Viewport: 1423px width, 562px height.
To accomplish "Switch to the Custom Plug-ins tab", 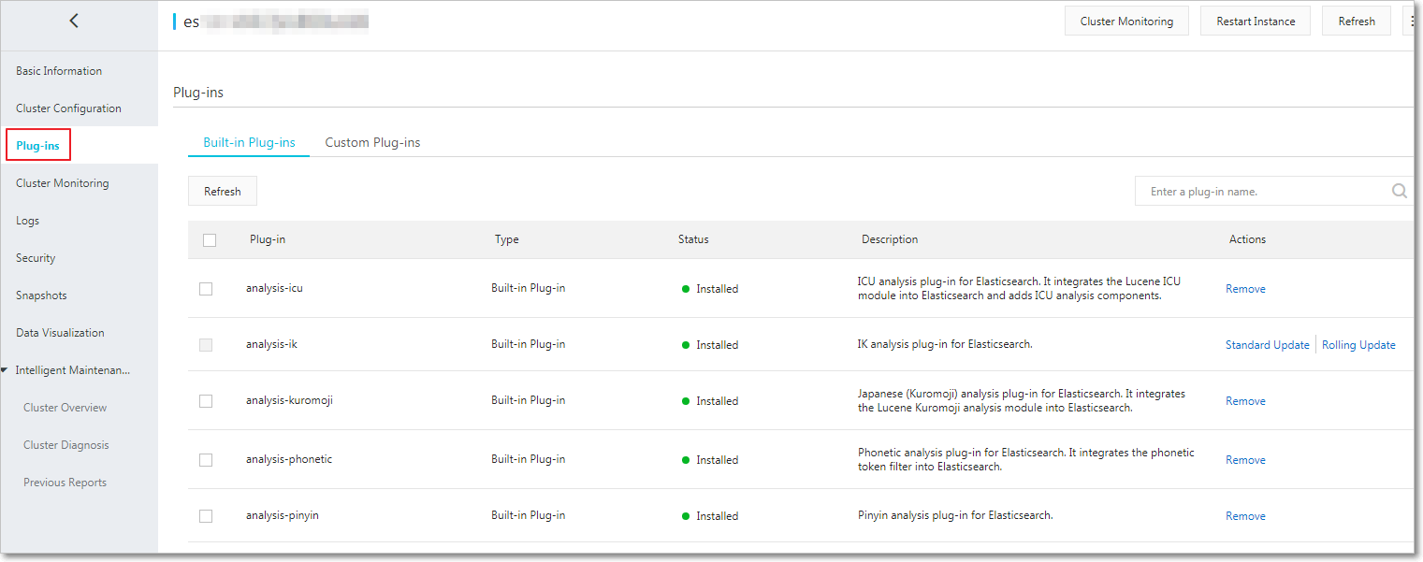I will [x=372, y=143].
